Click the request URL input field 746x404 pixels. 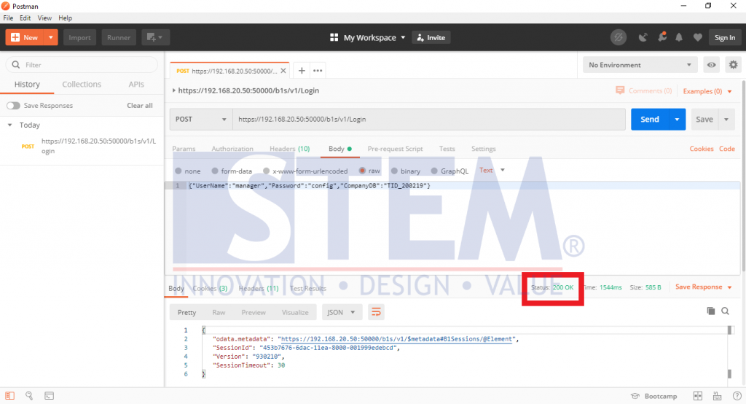click(429, 120)
